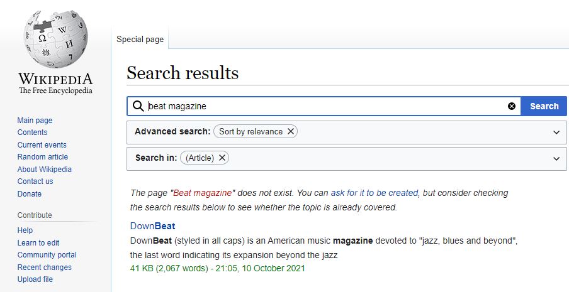Click the Wikipedia wordmark text
Viewport: 569px width, 292px height.
pyautogui.click(x=55, y=79)
